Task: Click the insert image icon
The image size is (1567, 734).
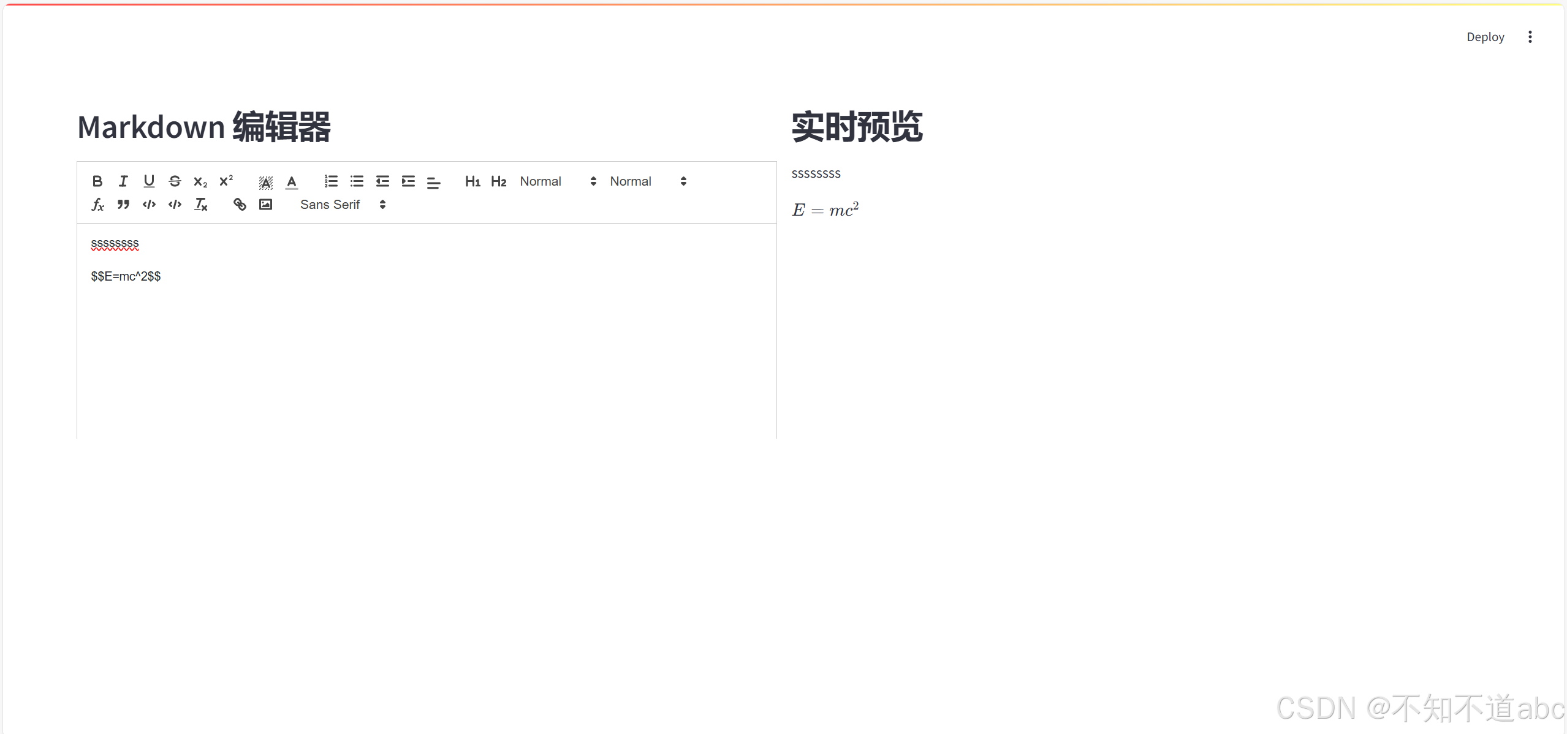Action: coord(265,205)
